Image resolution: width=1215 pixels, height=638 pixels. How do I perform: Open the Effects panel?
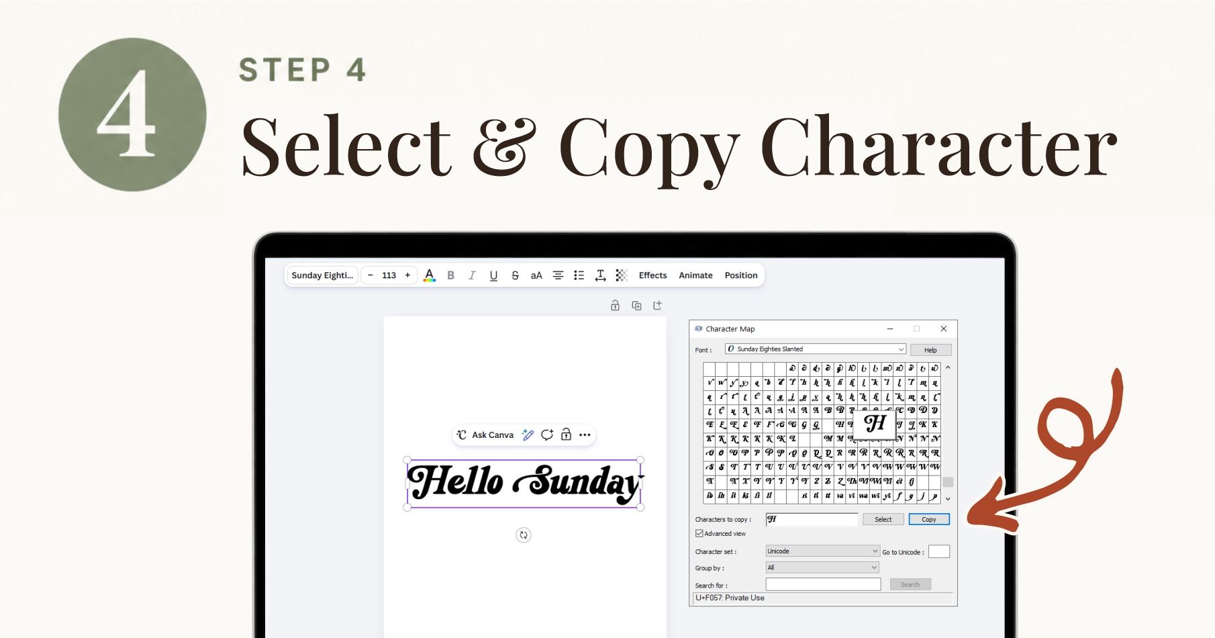click(x=652, y=275)
